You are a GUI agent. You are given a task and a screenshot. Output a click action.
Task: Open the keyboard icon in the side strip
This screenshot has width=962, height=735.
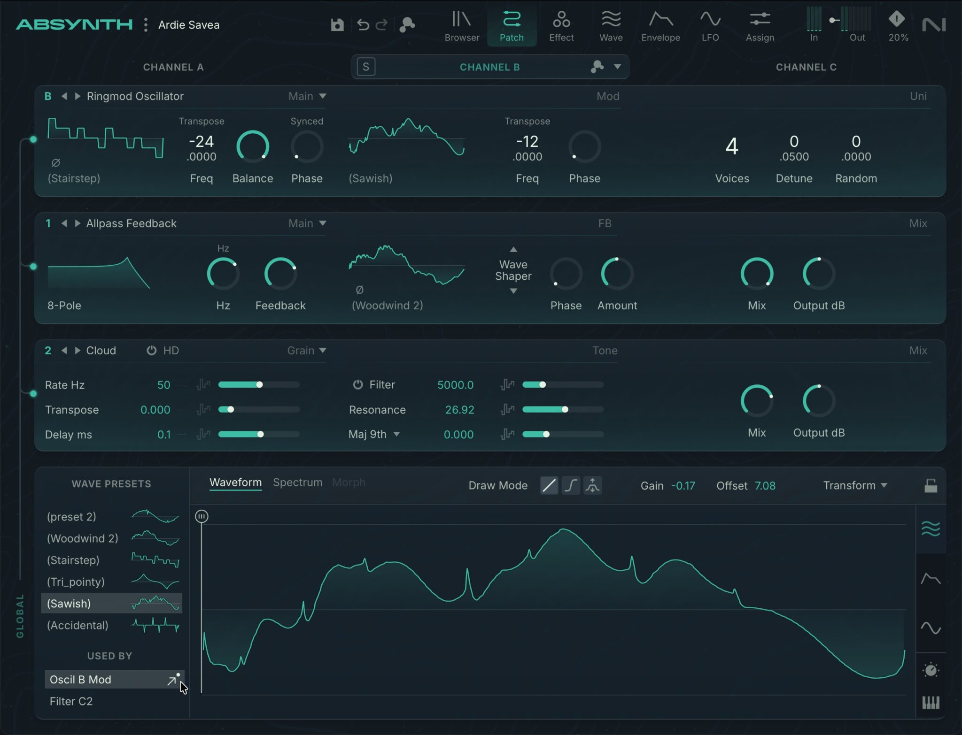coord(931,703)
